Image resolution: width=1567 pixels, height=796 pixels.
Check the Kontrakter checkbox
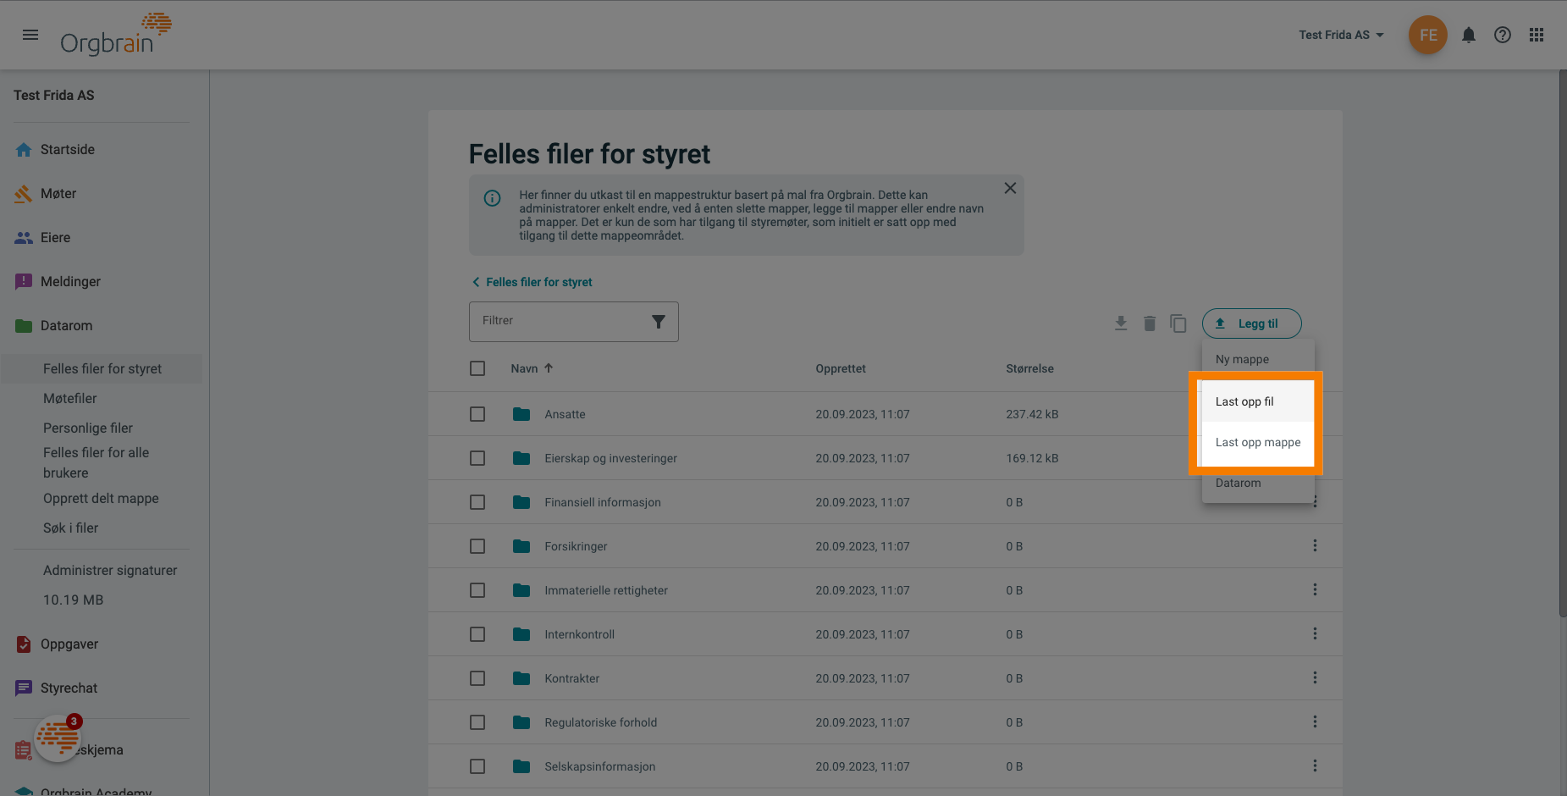[x=477, y=678]
